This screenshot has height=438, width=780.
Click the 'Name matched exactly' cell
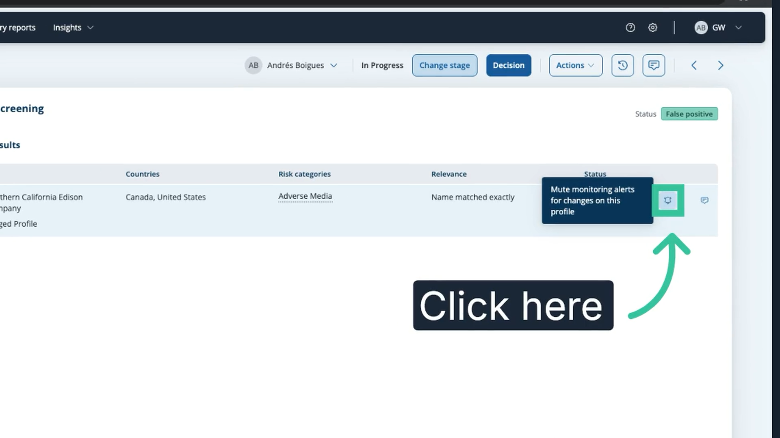coord(473,197)
